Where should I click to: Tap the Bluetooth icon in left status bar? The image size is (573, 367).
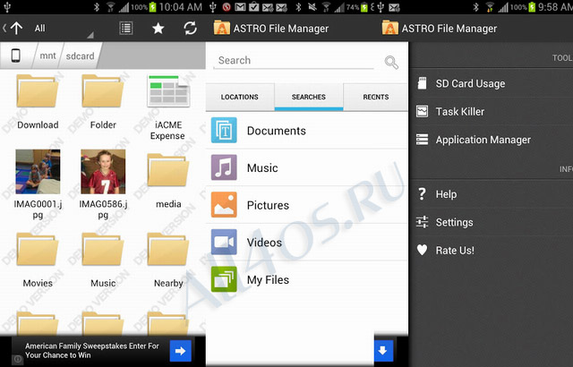[x=97, y=7]
